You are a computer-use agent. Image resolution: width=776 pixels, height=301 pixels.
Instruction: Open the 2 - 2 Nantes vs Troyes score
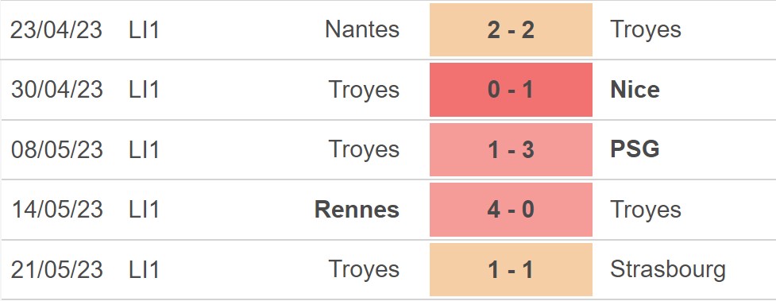pyautogui.click(x=511, y=29)
